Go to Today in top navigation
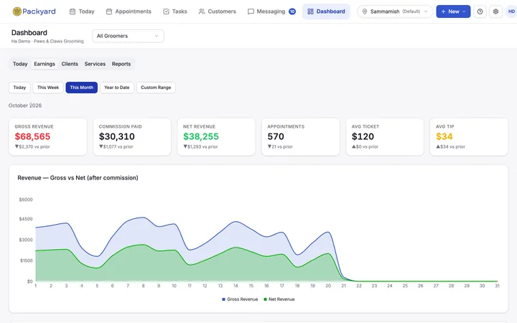The width and height of the screenshot is (517, 323). coord(82,11)
